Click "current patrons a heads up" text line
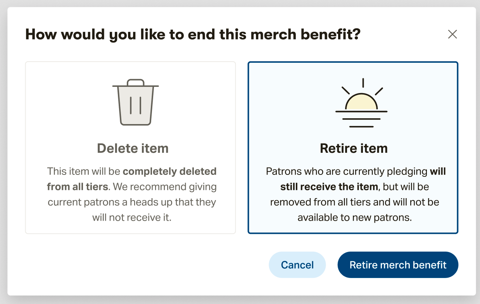The width and height of the screenshot is (480, 304). (132, 202)
